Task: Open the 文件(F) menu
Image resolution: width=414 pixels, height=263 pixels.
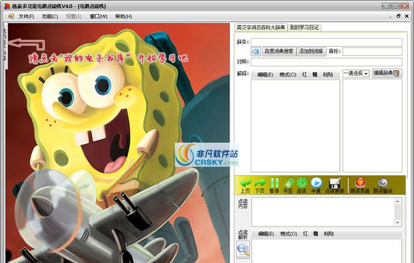Action: tap(26, 17)
